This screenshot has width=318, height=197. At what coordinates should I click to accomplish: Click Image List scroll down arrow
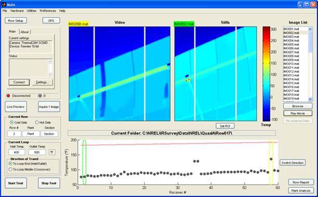click(310, 99)
